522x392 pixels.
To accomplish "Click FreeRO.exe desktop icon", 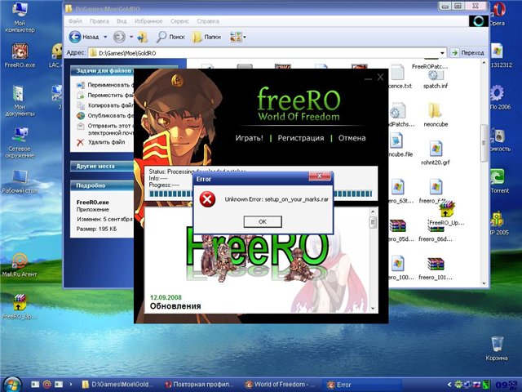I will pos(20,56).
